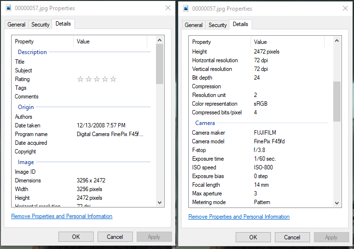Click the Value column header in the right window
Image resolution: width=354 pixels, height=249 pixels.
[260, 42]
